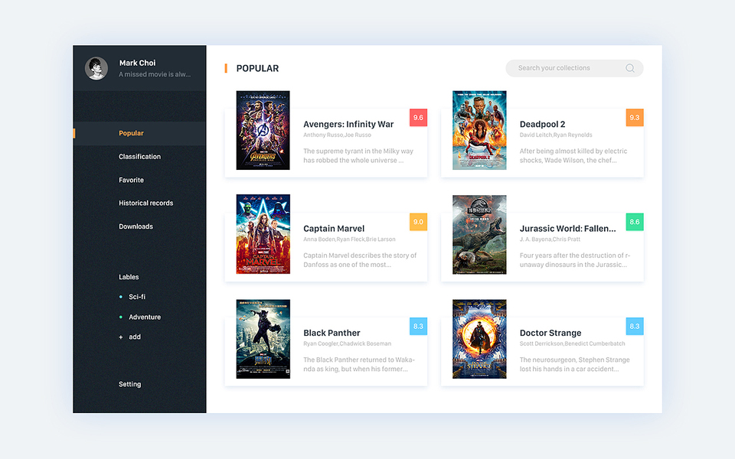Click 'Anna Boden,Ryan Fleck,Brie Larson' credits
The image size is (735, 459).
pyautogui.click(x=349, y=239)
